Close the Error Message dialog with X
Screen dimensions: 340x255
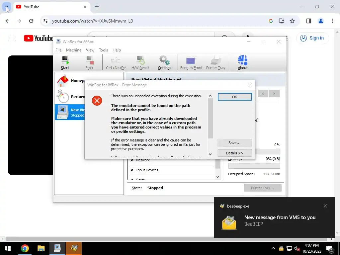[x=250, y=85]
